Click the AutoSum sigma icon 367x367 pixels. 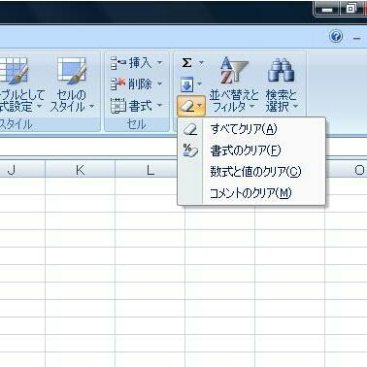[x=186, y=63]
